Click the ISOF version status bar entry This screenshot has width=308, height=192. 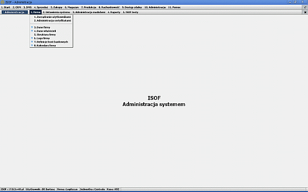pyautogui.click(x=13, y=189)
